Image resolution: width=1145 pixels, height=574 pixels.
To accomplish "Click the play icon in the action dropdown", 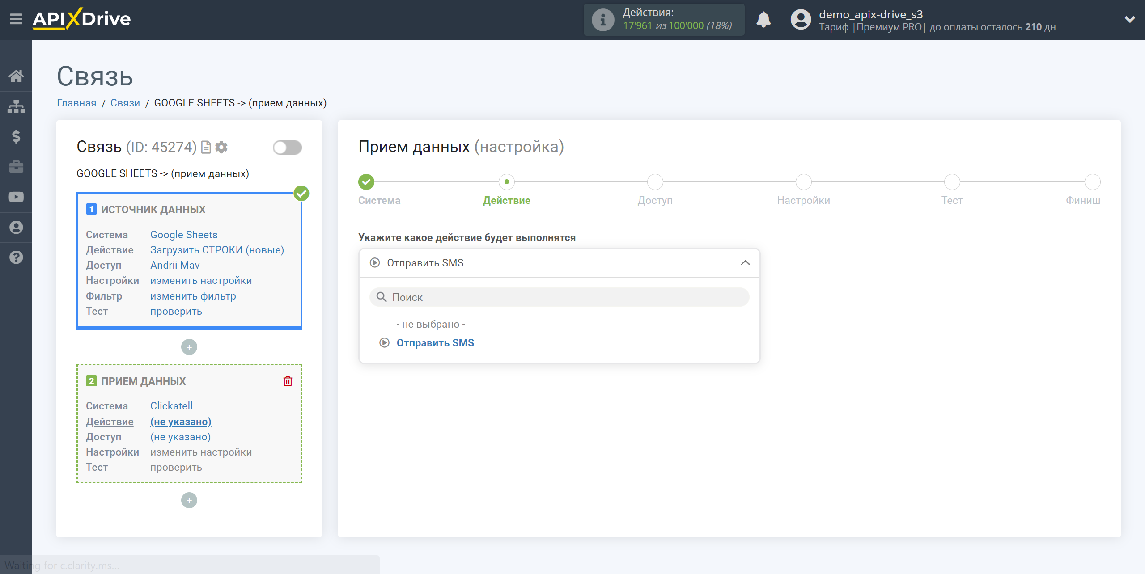I will [x=375, y=263].
